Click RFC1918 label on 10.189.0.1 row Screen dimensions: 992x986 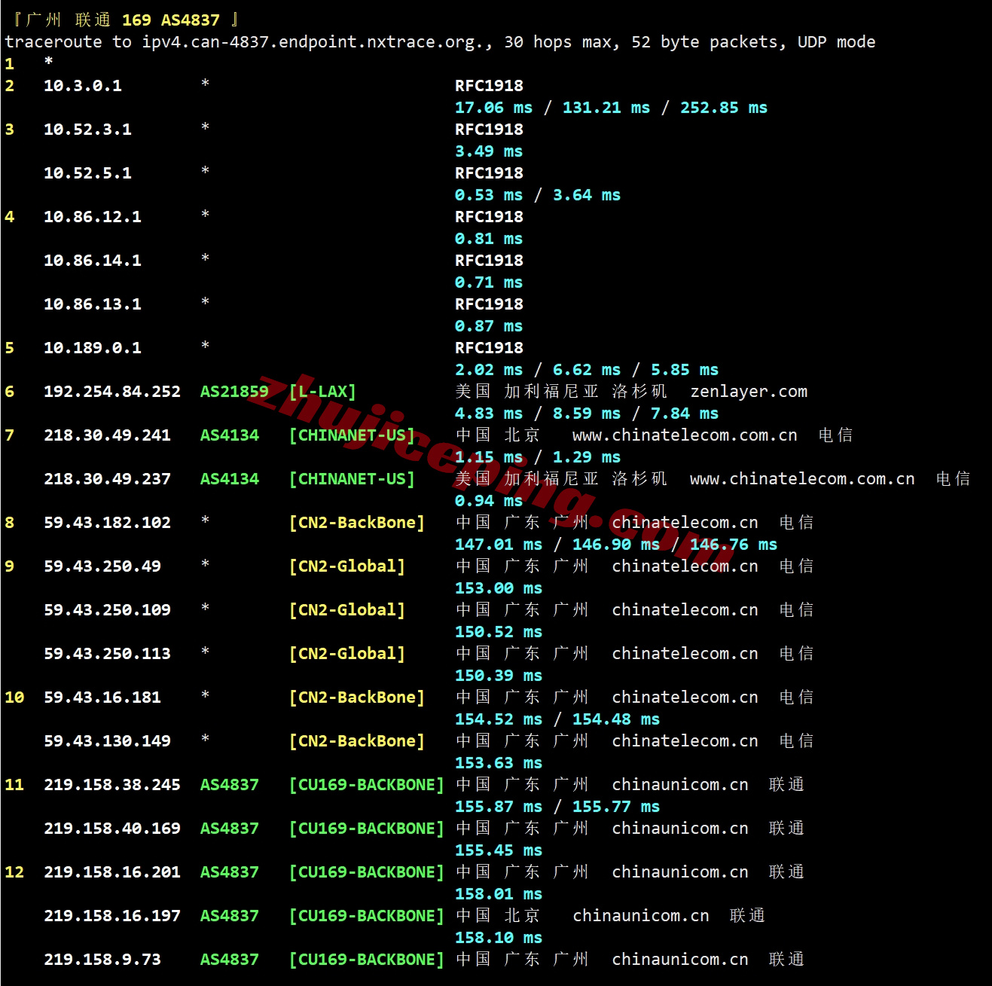point(489,348)
